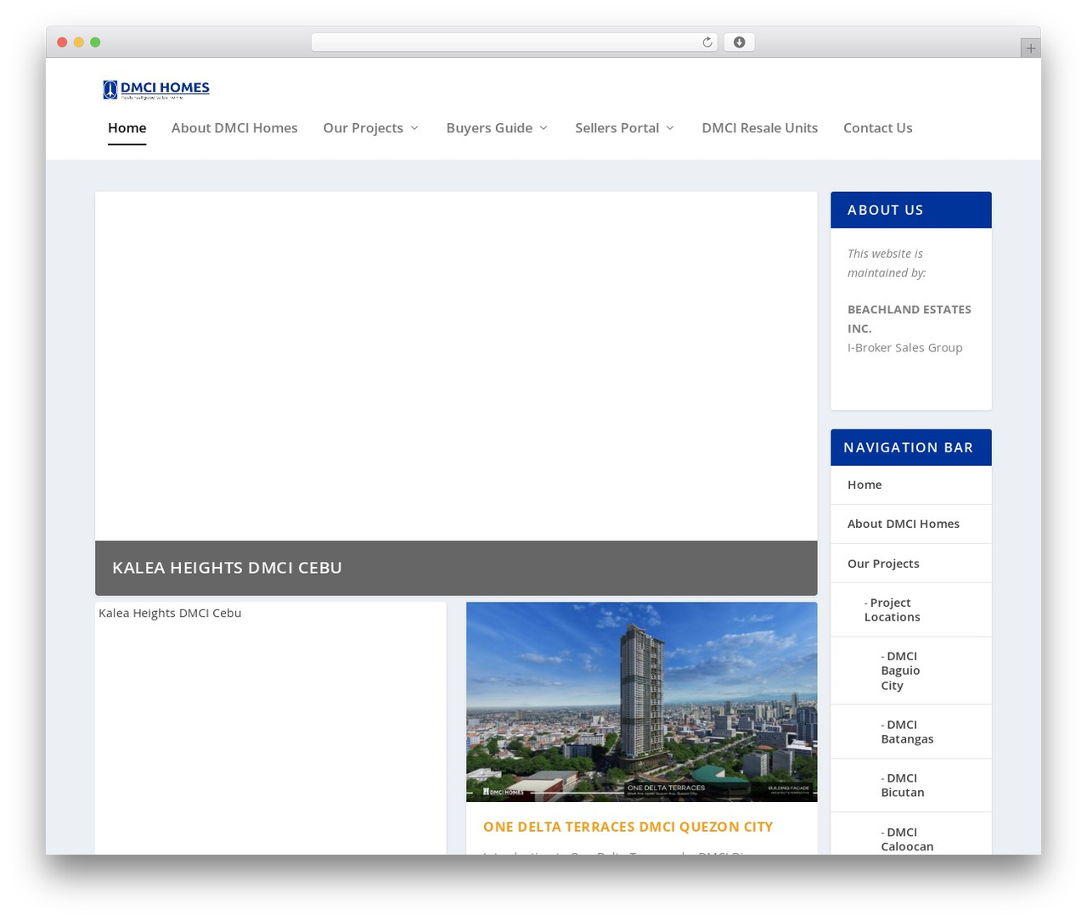Viewport: 1087px width, 920px height.
Task: Select Our Projects in the sidebar navigation
Action: [x=883, y=564]
